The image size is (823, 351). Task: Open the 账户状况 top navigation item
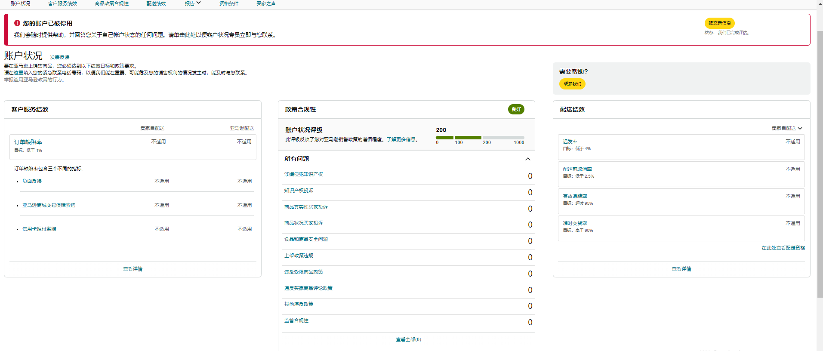pyautogui.click(x=21, y=3)
